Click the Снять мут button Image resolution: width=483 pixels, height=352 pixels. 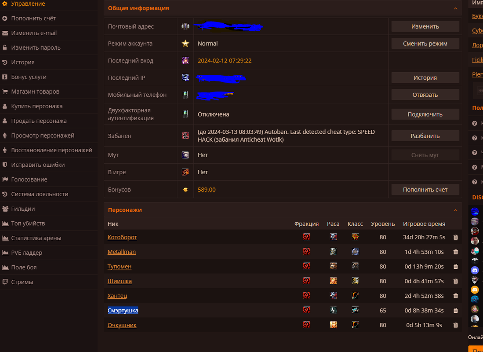(425, 155)
